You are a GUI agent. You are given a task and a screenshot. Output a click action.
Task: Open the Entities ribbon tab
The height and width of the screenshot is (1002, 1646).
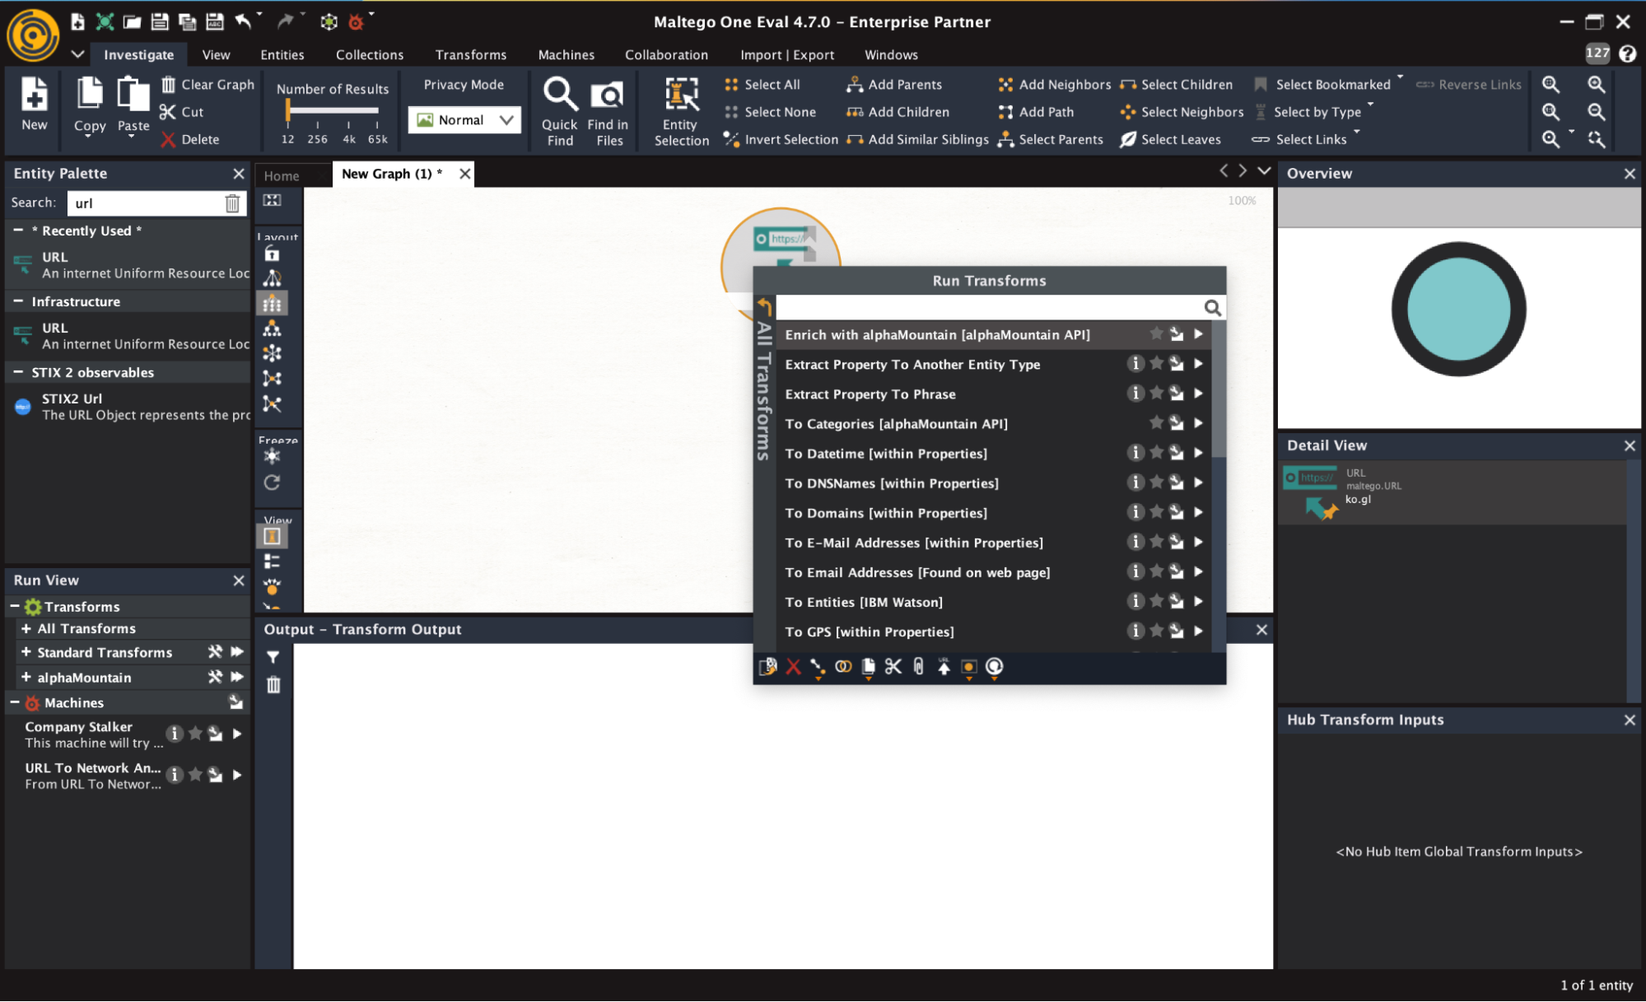(282, 54)
